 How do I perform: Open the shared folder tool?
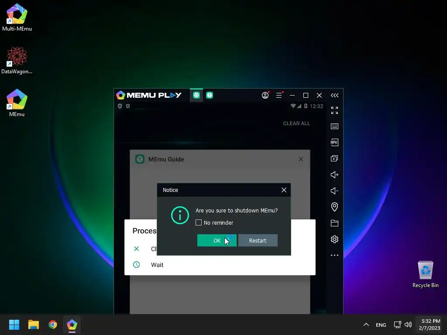click(335, 223)
